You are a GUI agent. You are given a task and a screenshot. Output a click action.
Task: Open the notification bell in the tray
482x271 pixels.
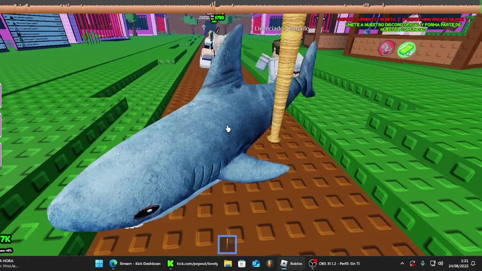click(473, 263)
